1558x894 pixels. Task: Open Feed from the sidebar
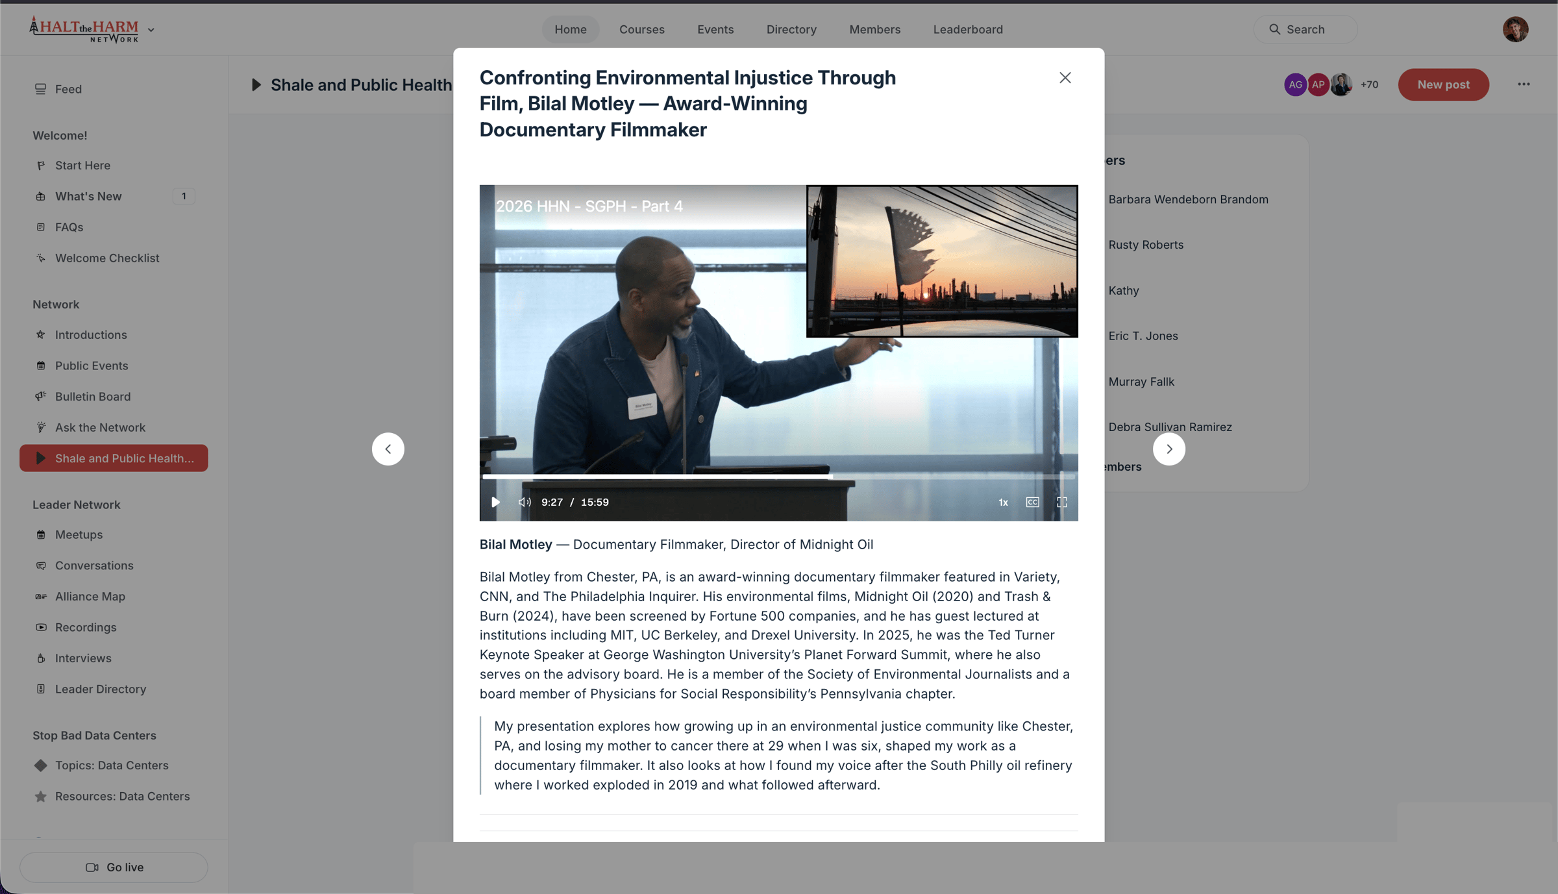(68, 89)
